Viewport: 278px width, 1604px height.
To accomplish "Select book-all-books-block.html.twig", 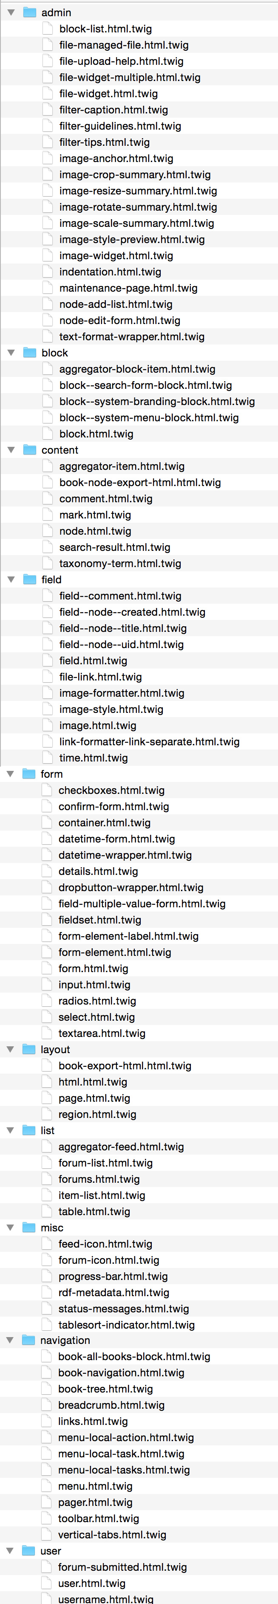I will click(134, 1356).
